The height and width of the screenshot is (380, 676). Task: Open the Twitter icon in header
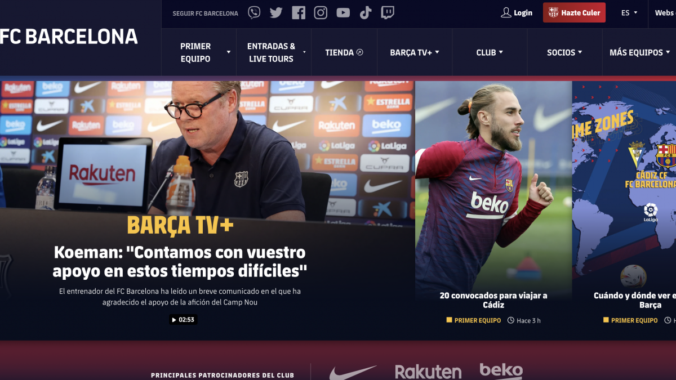click(x=276, y=12)
